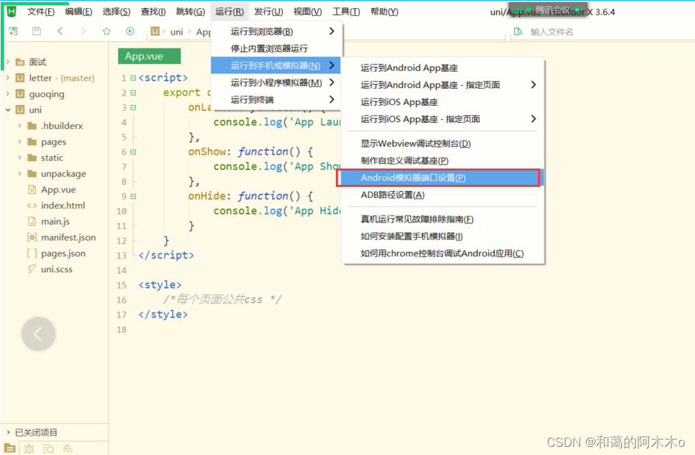The height and width of the screenshot is (455, 695).
Task: Click the uni breadcrumb segment
Action: coord(176,31)
